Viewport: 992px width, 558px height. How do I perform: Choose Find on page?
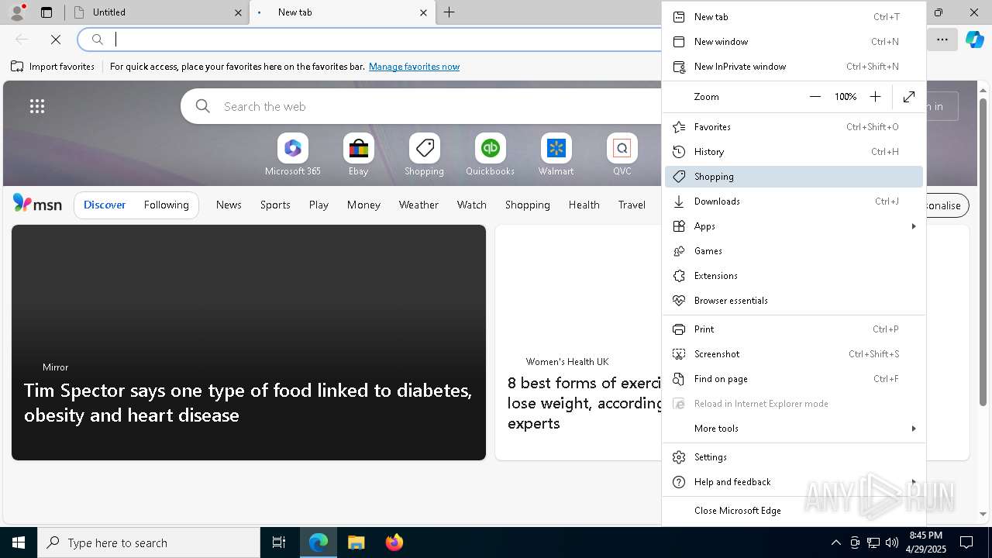(x=794, y=379)
